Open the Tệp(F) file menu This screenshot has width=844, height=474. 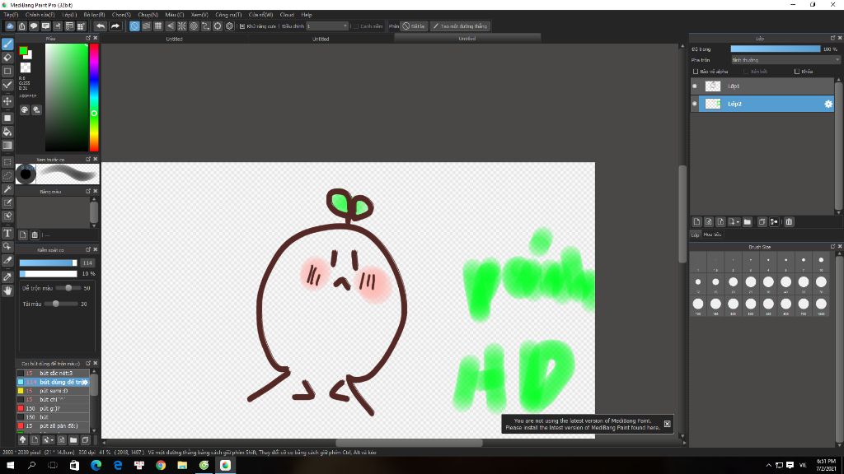11,15
